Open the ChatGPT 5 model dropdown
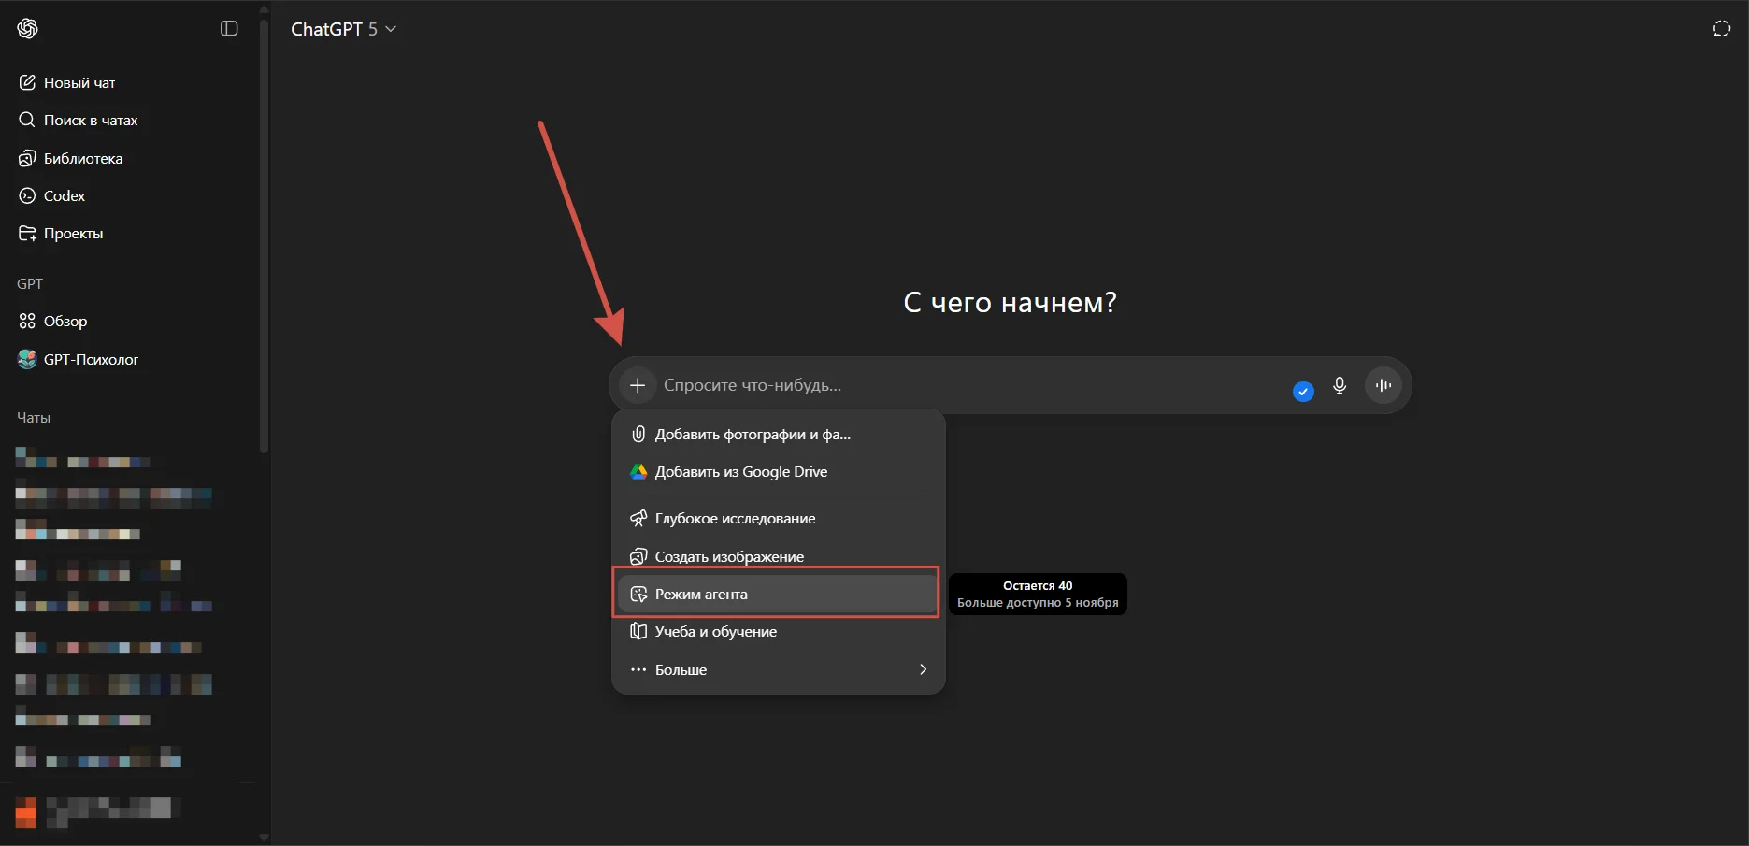1749x846 pixels. tap(343, 29)
